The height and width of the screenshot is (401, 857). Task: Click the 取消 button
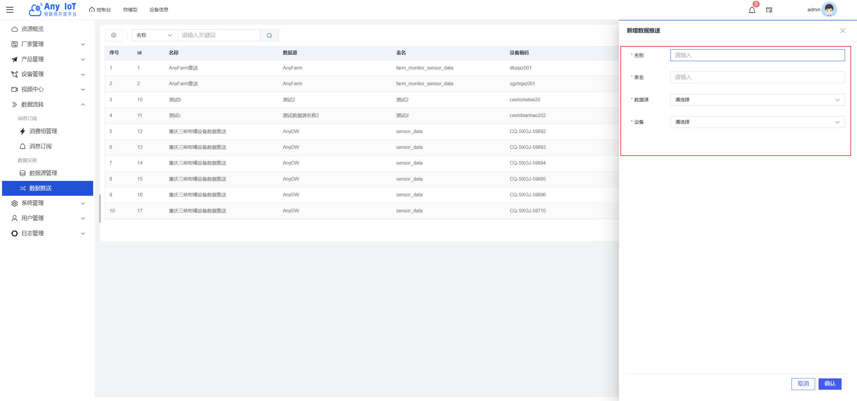coord(803,384)
